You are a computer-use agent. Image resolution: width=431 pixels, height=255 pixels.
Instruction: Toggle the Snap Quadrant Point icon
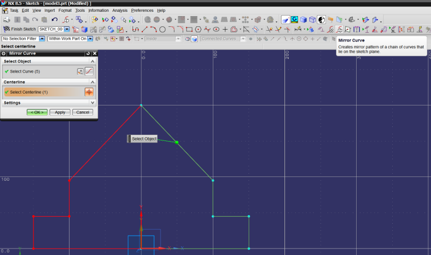pyautogui.click(x=305, y=39)
